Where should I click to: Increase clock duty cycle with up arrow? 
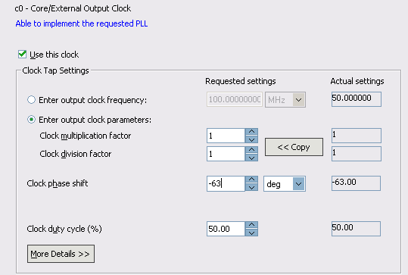(x=251, y=225)
